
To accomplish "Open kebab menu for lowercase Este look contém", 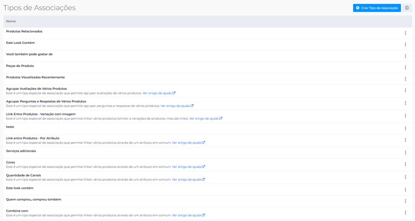I will tap(405, 190).
